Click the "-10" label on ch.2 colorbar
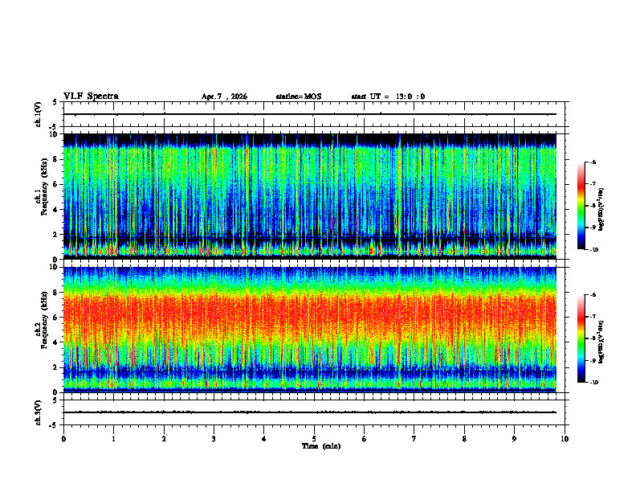The height and width of the screenshot is (492, 636). point(594,383)
